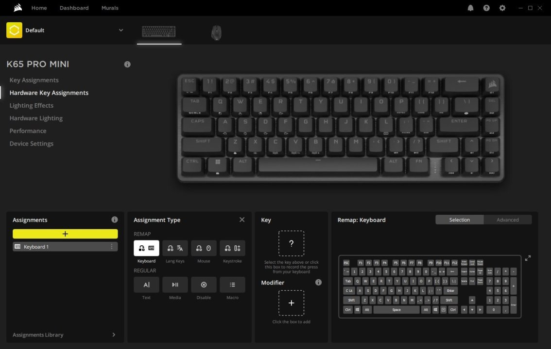The width and height of the screenshot is (551, 349).
Task: Switch to Selection mode
Action: click(x=459, y=220)
